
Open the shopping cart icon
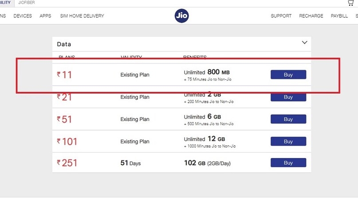tap(351, 3)
